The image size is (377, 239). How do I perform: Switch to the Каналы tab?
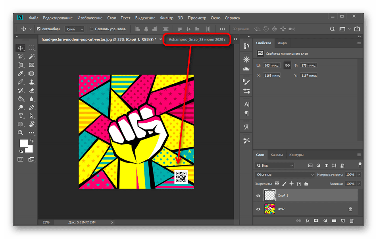(x=277, y=155)
